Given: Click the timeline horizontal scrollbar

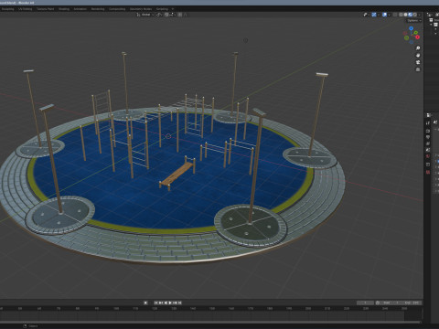Looking at the screenshot, I should click(210, 322).
